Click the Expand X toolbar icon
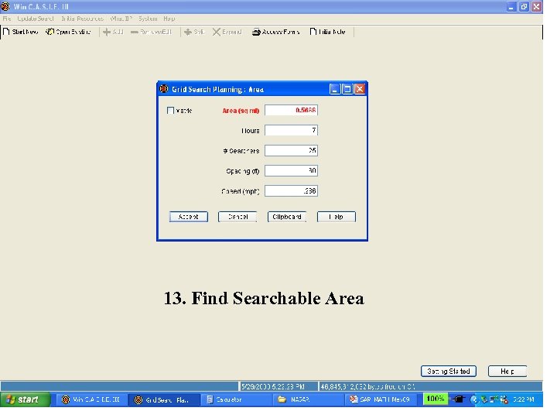The height and width of the screenshot is (418, 557). coord(217,32)
